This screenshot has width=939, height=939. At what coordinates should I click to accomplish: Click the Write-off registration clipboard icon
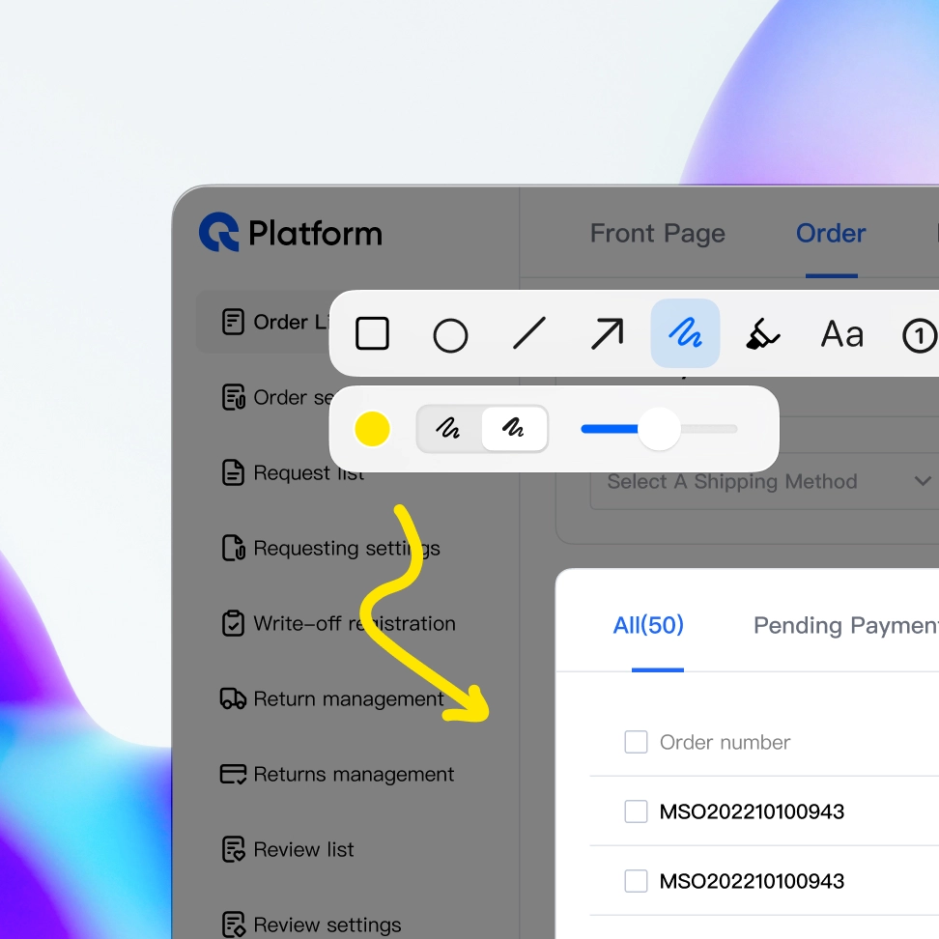[234, 623]
